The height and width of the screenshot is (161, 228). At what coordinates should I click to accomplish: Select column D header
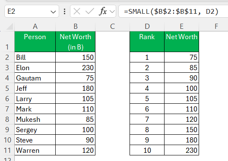tap(147, 26)
